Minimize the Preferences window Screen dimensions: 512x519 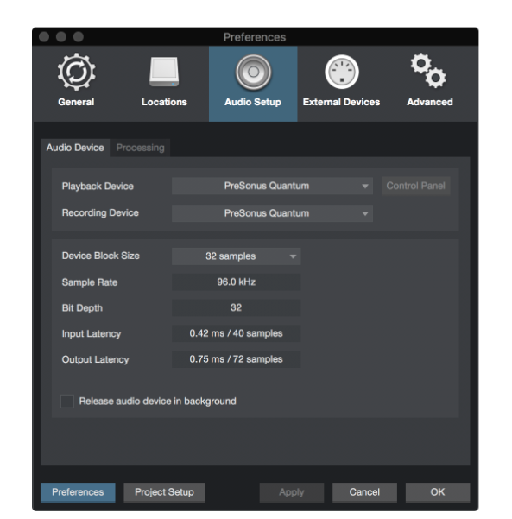(x=61, y=37)
